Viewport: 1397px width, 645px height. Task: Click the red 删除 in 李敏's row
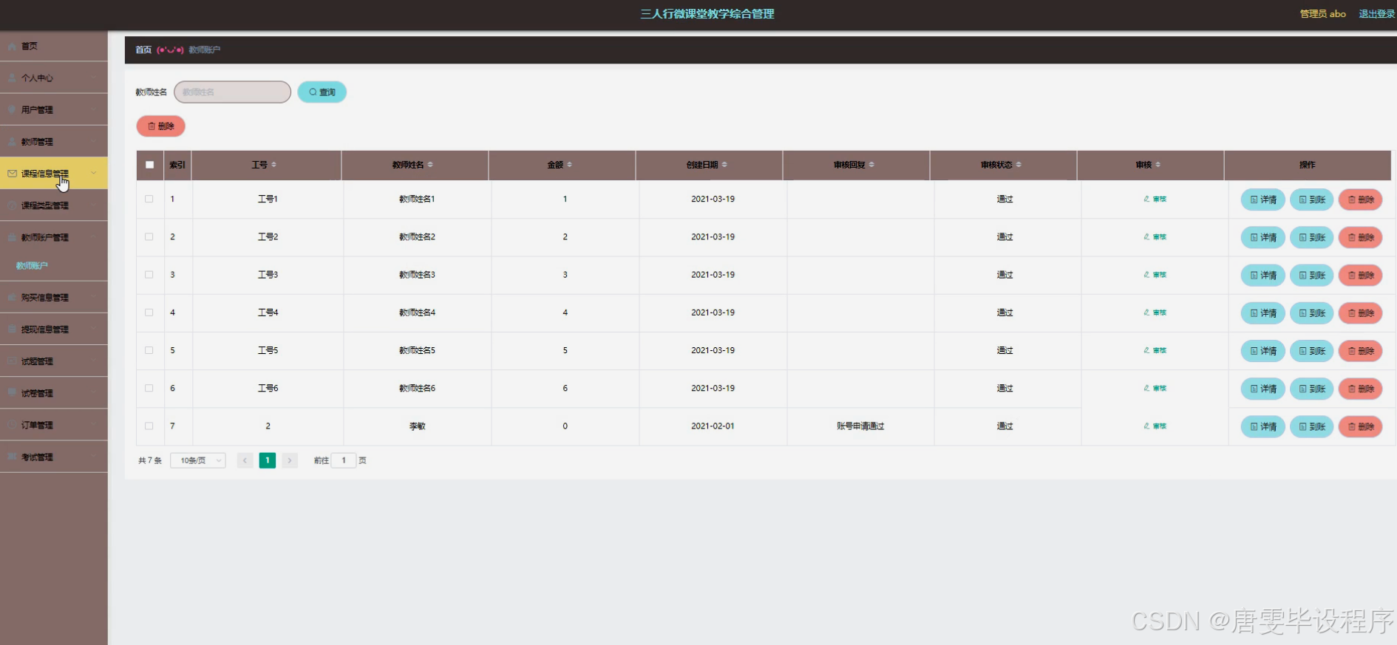pyautogui.click(x=1360, y=426)
